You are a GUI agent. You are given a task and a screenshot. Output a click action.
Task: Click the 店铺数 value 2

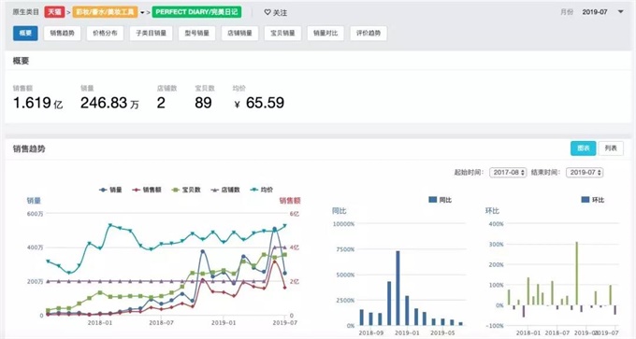point(161,103)
